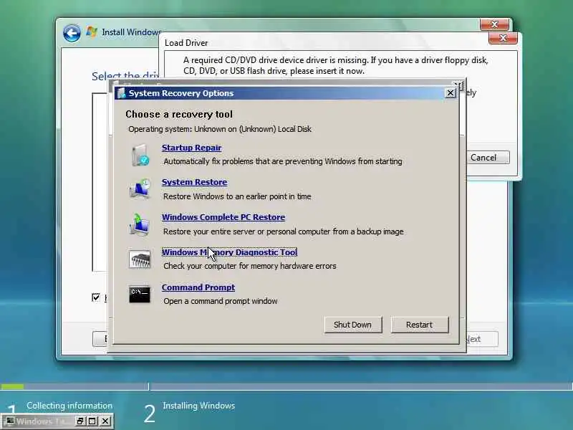Click the "Operating system: Unknown" text
This screenshot has height=430, width=573.
tap(220, 129)
